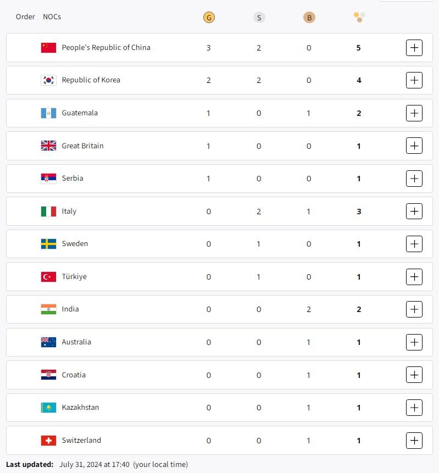Expand the Türkiye medal row

[x=414, y=276]
